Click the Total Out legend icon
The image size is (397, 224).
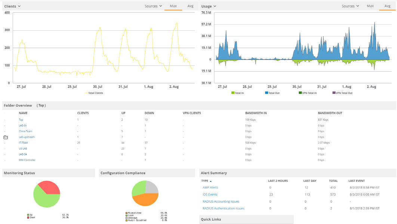pos(267,93)
